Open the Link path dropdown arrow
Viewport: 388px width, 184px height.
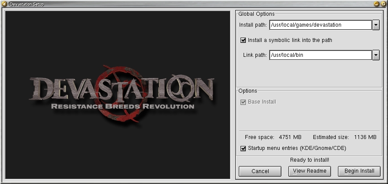[376, 55]
